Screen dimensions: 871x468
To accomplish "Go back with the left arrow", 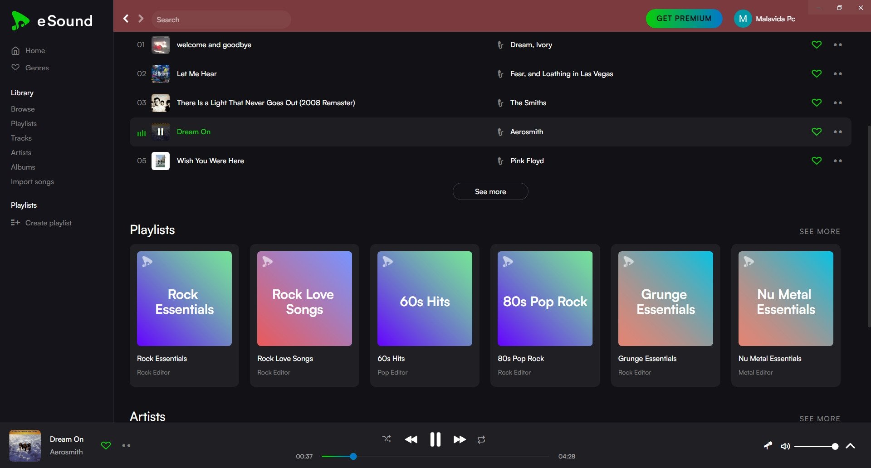I will pyautogui.click(x=126, y=19).
